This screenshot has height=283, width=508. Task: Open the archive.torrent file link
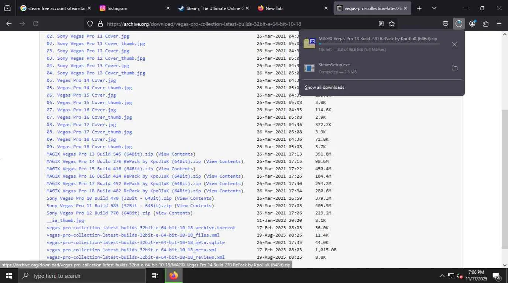coord(141,228)
